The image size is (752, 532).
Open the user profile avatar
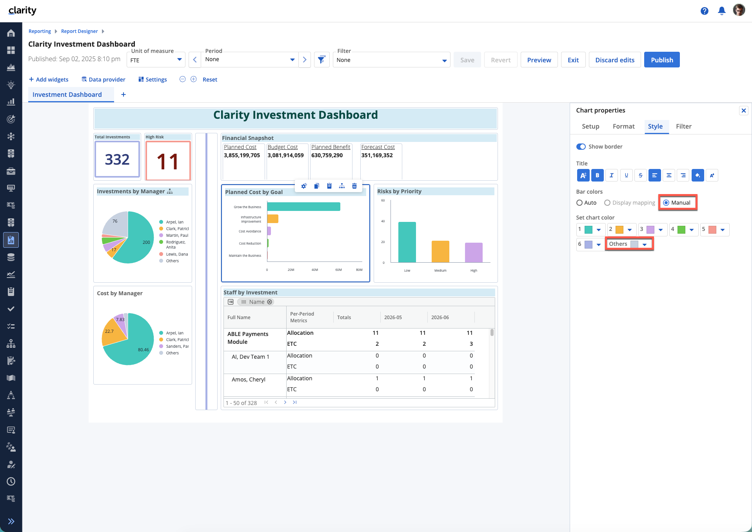pos(739,10)
